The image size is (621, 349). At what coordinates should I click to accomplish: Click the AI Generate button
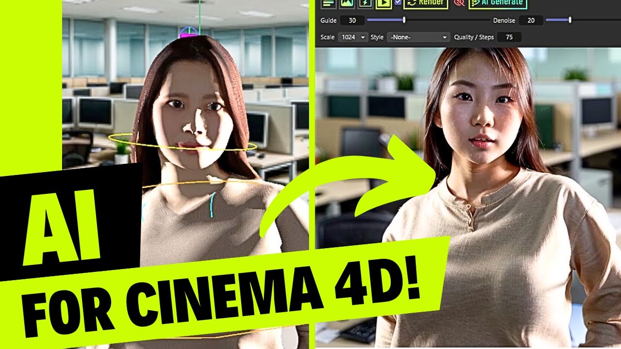498,3
